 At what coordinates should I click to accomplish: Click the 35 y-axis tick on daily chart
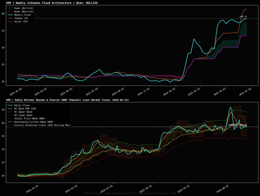(3, 136)
